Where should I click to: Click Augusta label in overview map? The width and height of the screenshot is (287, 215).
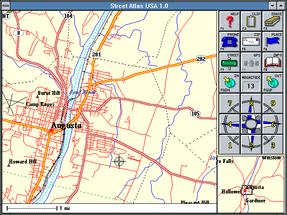255,187
